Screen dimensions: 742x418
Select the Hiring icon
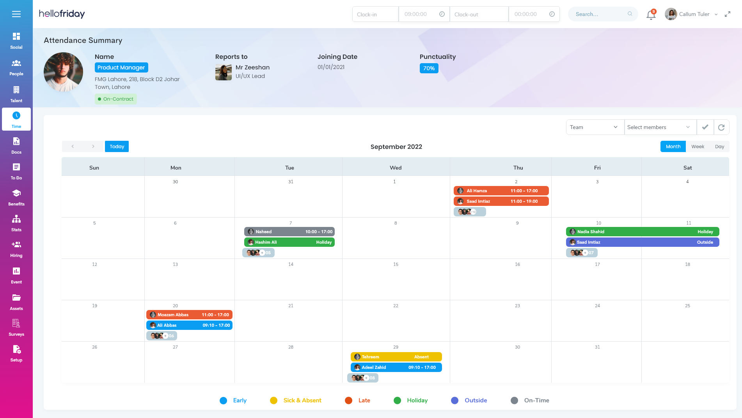tap(16, 248)
